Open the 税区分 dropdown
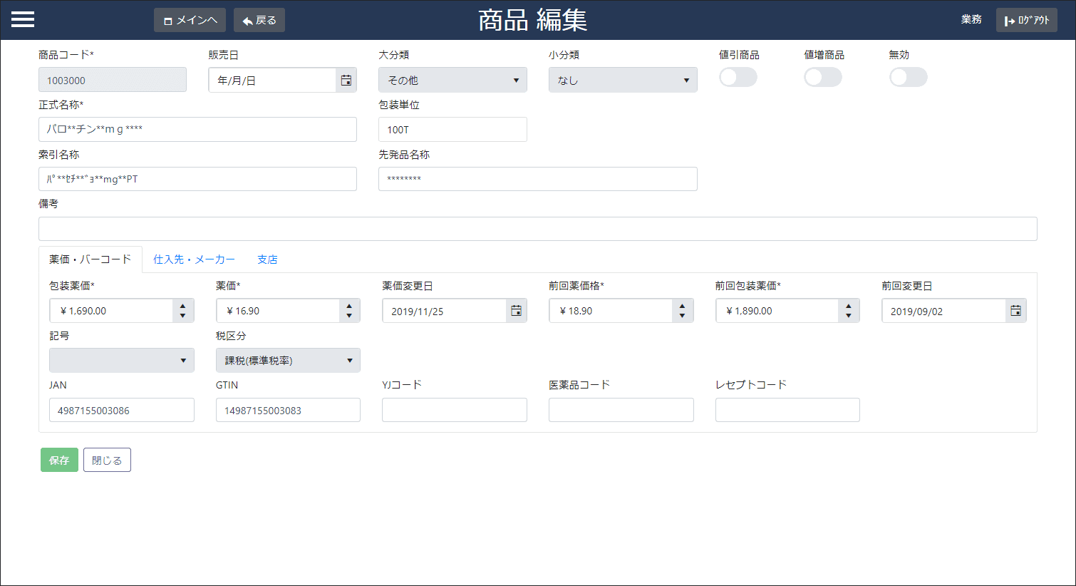Image resolution: width=1076 pixels, height=586 pixels. [288, 360]
